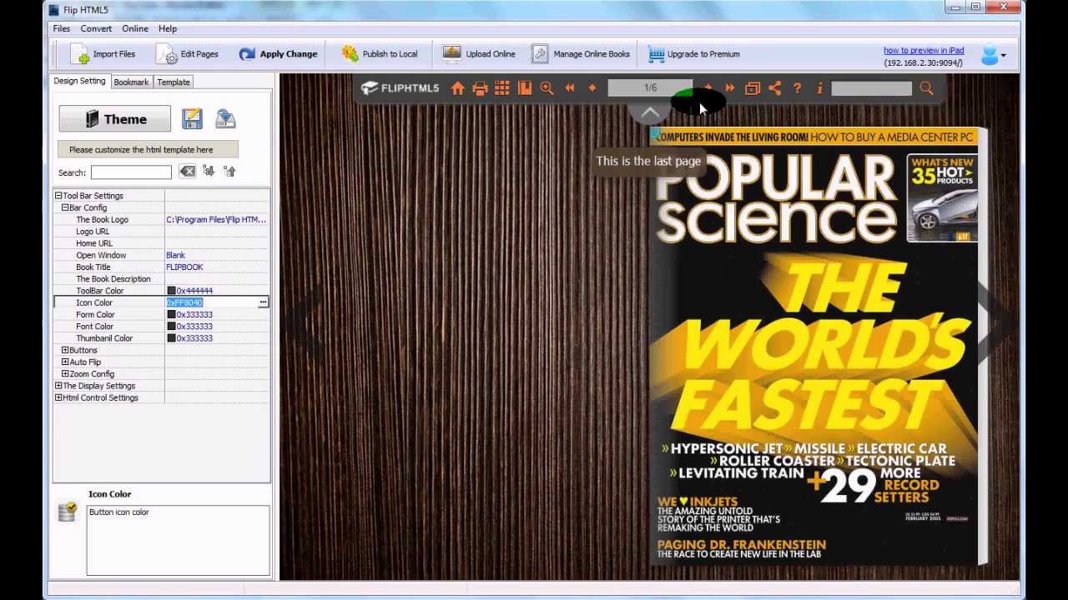This screenshot has height=600, width=1068.
Task: Click Edit Pages button
Action: click(x=188, y=54)
